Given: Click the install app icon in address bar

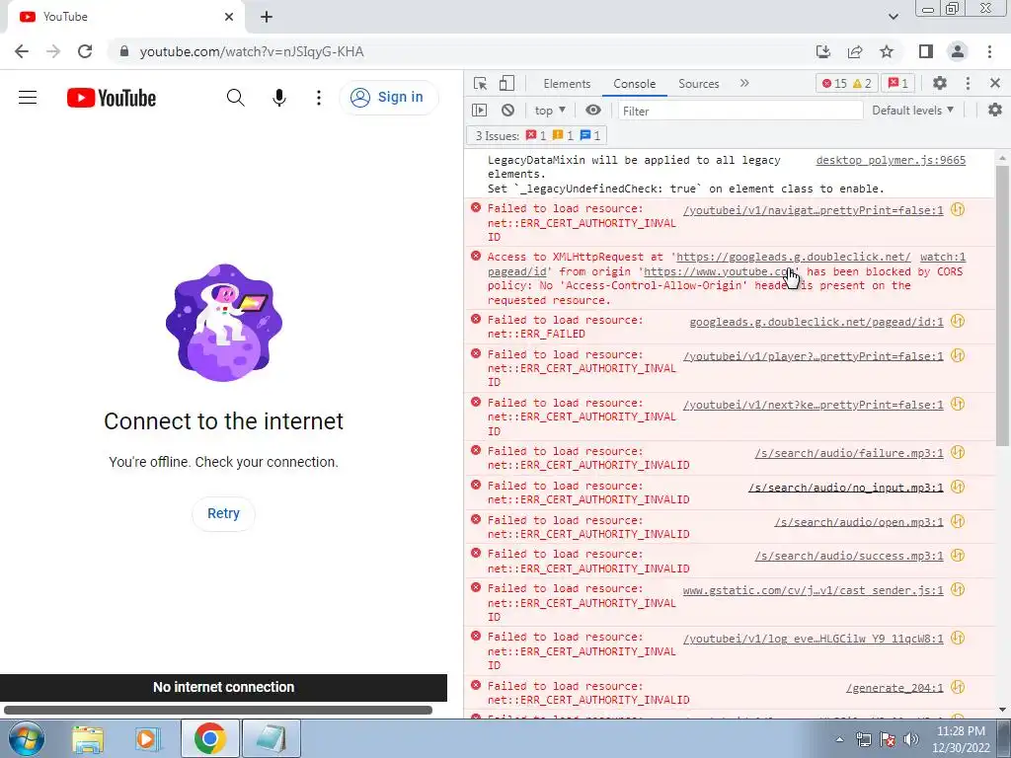Looking at the screenshot, I should [x=823, y=51].
